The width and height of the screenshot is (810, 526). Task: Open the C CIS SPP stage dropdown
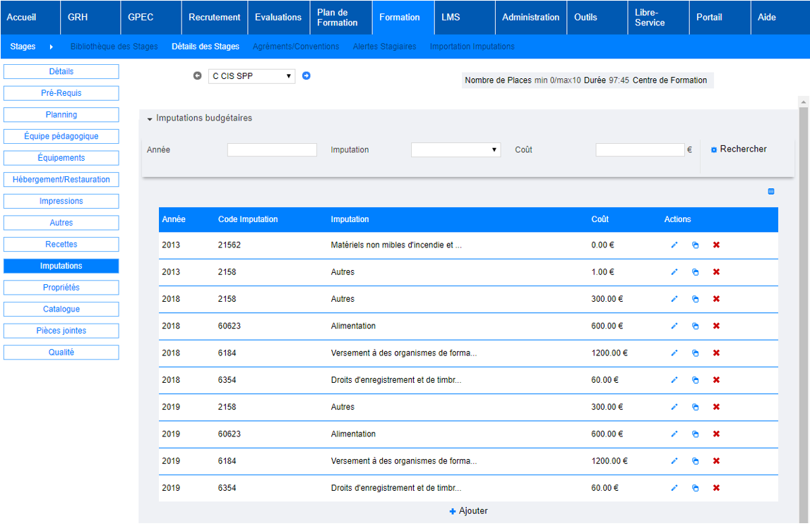tap(251, 76)
